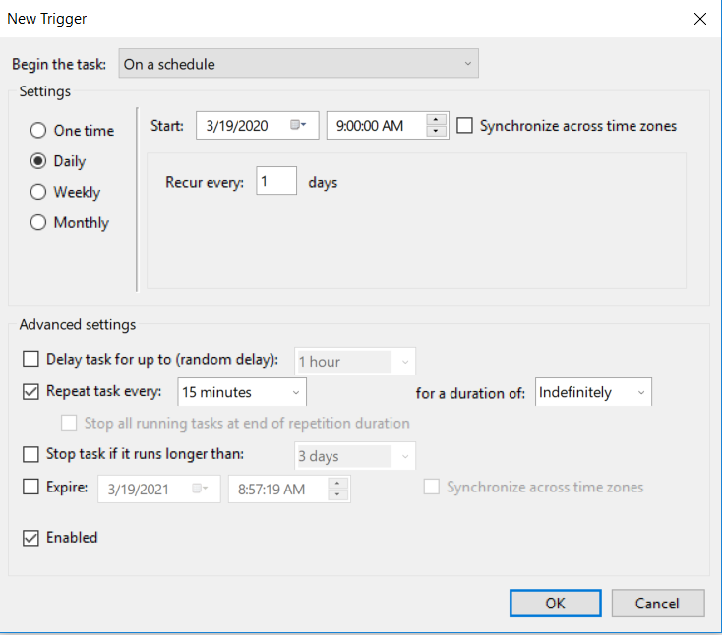Close the New Trigger dialog
Image resolution: width=722 pixels, height=635 pixels.
click(700, 19)
